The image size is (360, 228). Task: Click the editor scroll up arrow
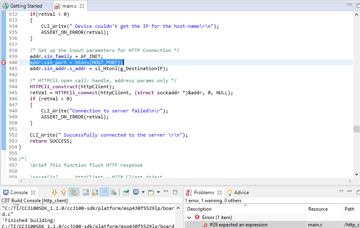click(x=356, y=15)
